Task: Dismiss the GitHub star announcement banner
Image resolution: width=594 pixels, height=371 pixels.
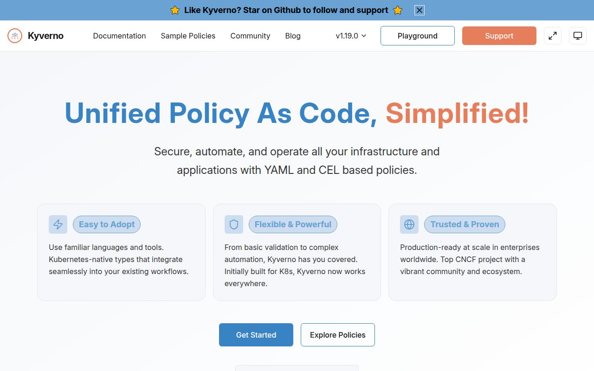Action: tap(420, 10)
